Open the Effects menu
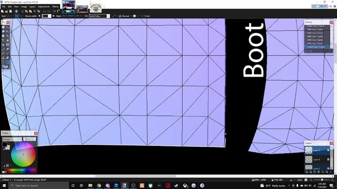337x189 pixels. point(55,7)
